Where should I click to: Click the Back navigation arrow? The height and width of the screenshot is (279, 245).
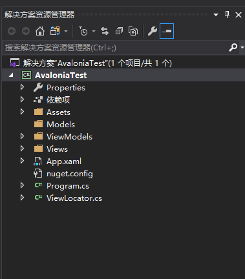tap(12, 31)
